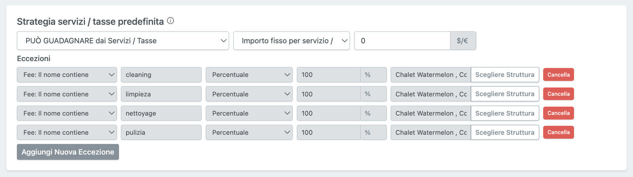Remove the nettoyage exception row
The image size is (633, 177).
pos(558,113)
